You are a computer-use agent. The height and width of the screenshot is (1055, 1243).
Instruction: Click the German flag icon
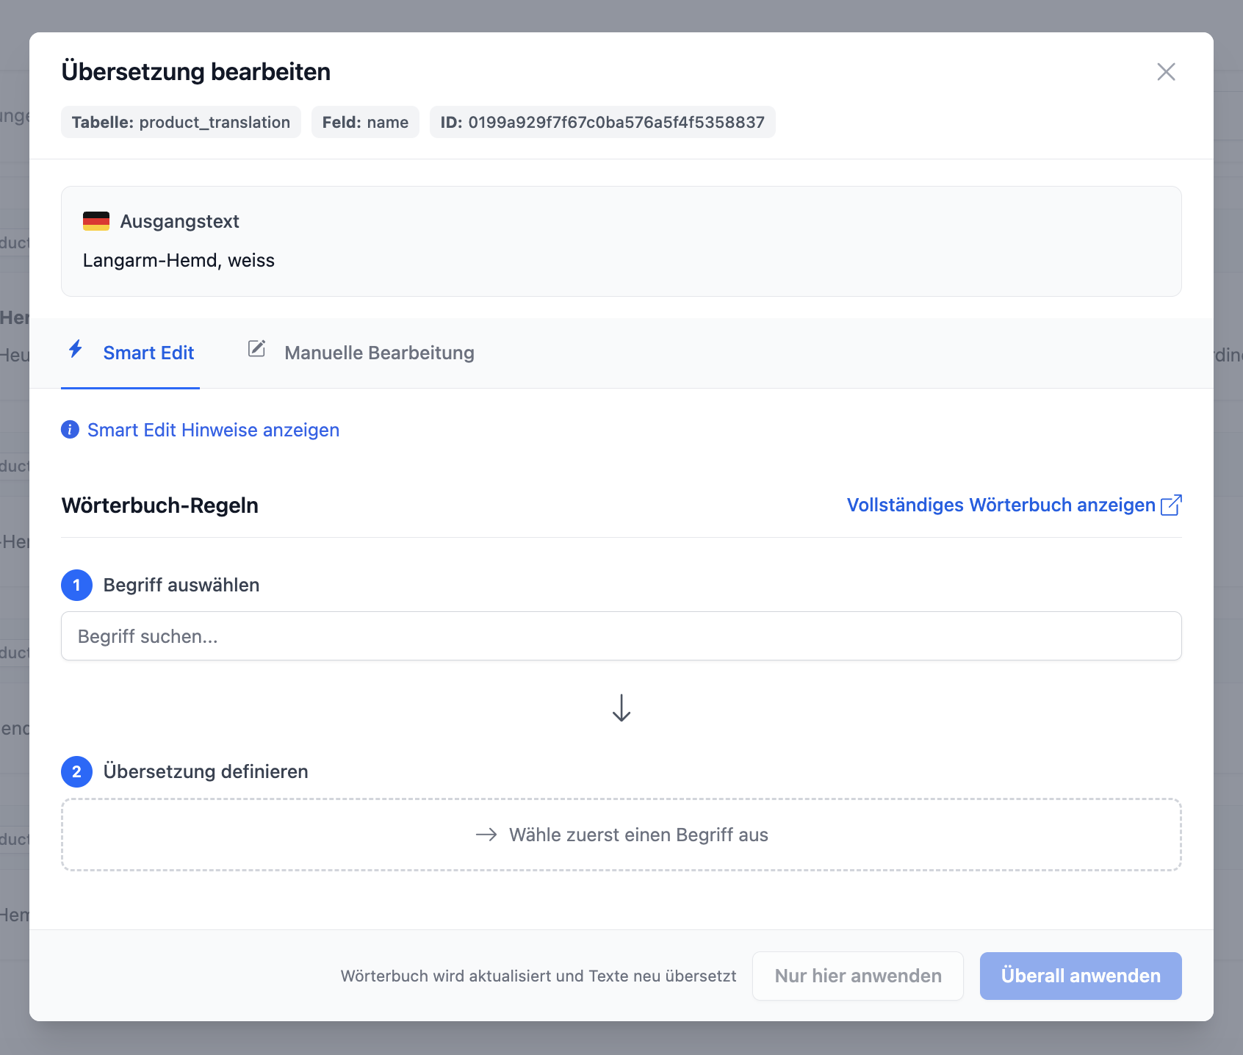(x=96, y=221)
